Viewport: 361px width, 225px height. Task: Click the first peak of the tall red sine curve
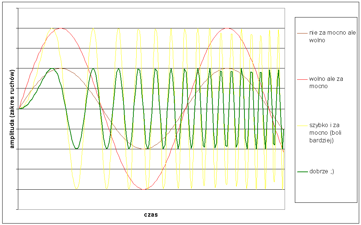61,28
